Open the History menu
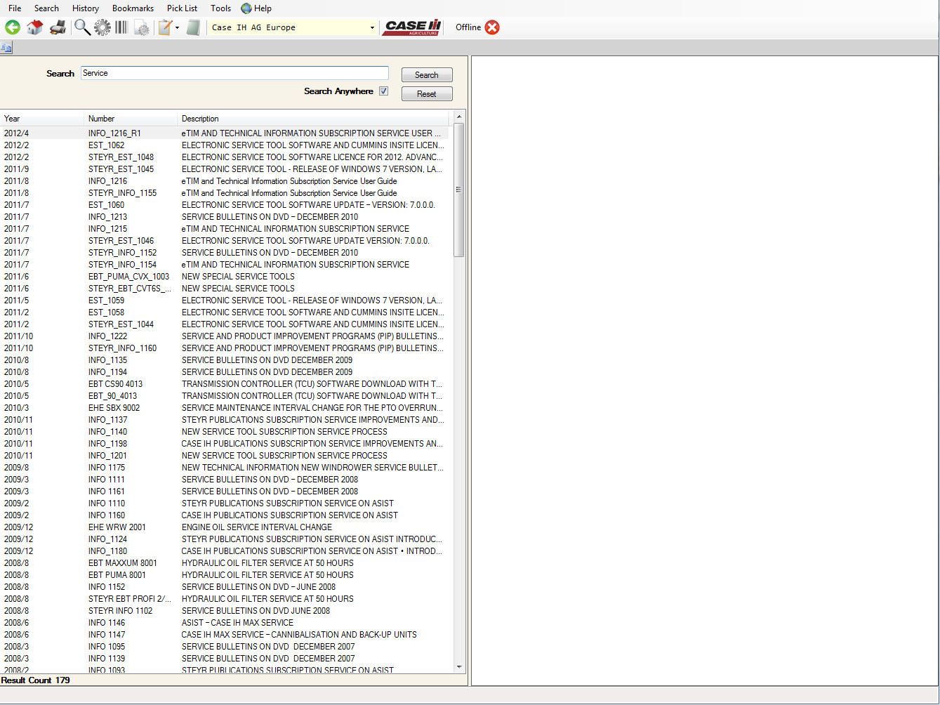This screenshot has height=705, width=940. (x=86, y=8)
